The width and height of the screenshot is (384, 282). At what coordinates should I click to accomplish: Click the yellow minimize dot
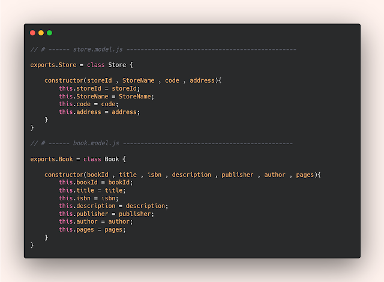(41, 33)
